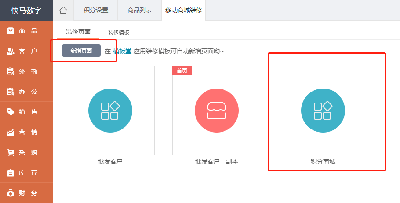400x203 pixels.
Task: Click the 库存 warehouse icon
Action: [x=11, y=173]
